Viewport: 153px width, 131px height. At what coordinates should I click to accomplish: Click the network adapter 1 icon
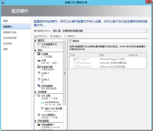pos(39,125)
